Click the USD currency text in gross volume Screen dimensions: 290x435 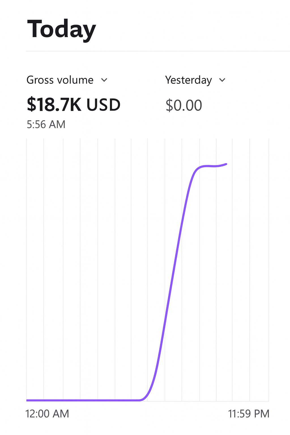(103, 105)
